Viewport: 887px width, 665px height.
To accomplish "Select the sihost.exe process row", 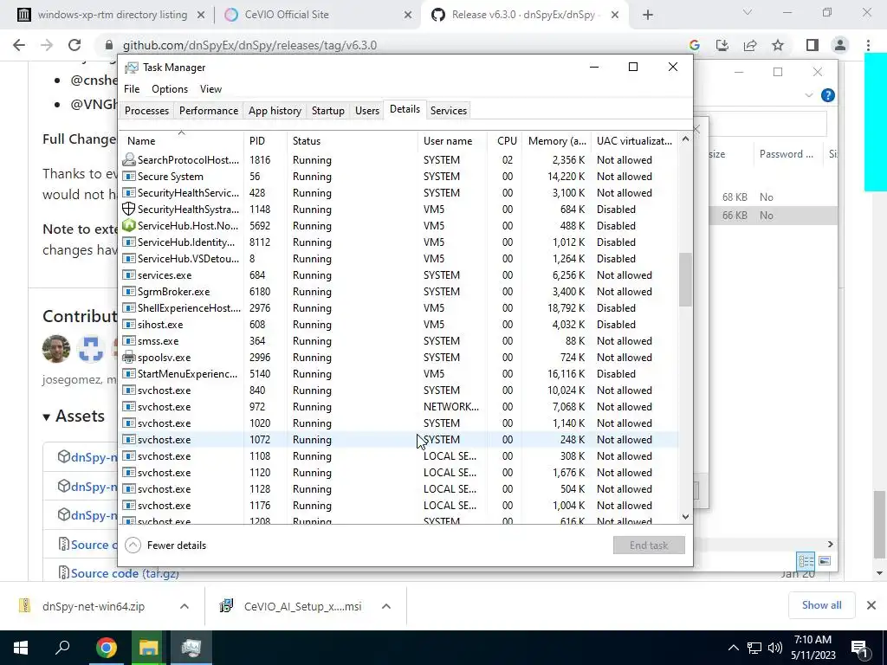I will (x=398, y=325).
